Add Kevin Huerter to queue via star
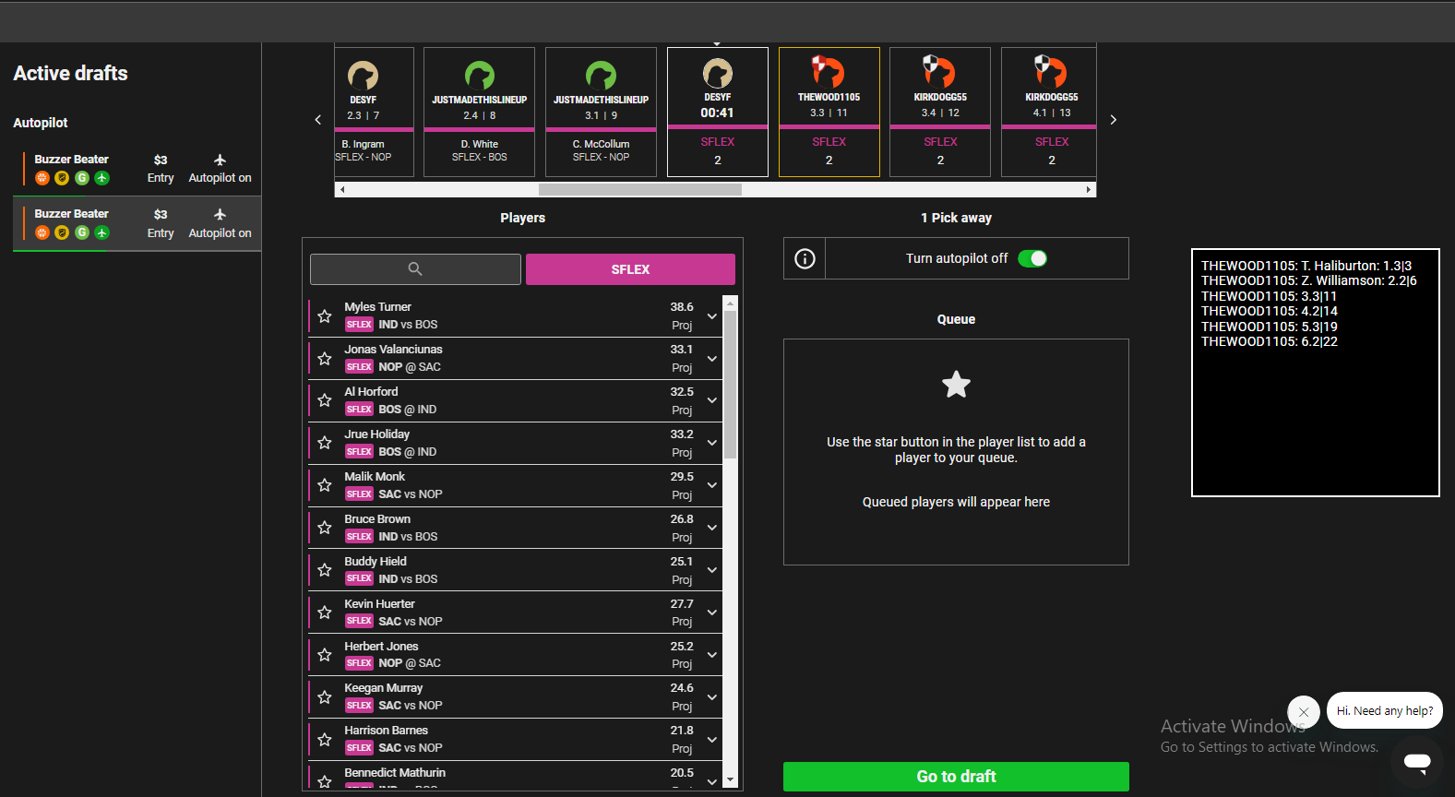This screenshot has width=1455, height=797. [325, 613]
